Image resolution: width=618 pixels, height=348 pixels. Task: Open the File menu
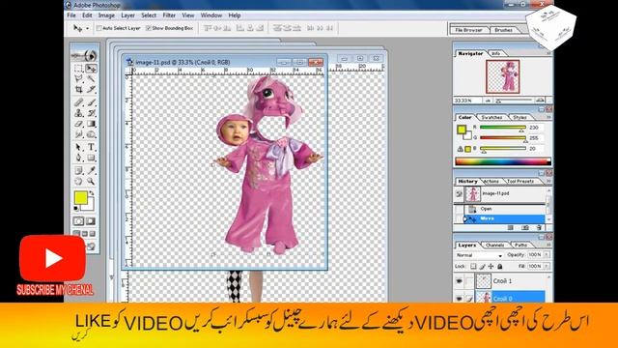pyautogui.click(x=71, y=15)
